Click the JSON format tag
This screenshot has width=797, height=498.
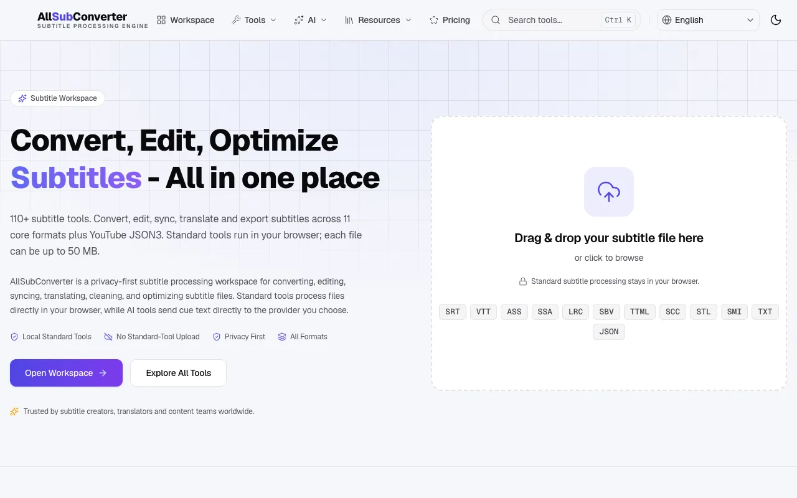point(609,332)
